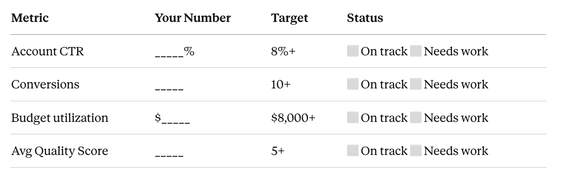Image resolution: width=563 pixels, height=181 pixels.
Task: Click the Your Number column header
Action: [193, 18]
